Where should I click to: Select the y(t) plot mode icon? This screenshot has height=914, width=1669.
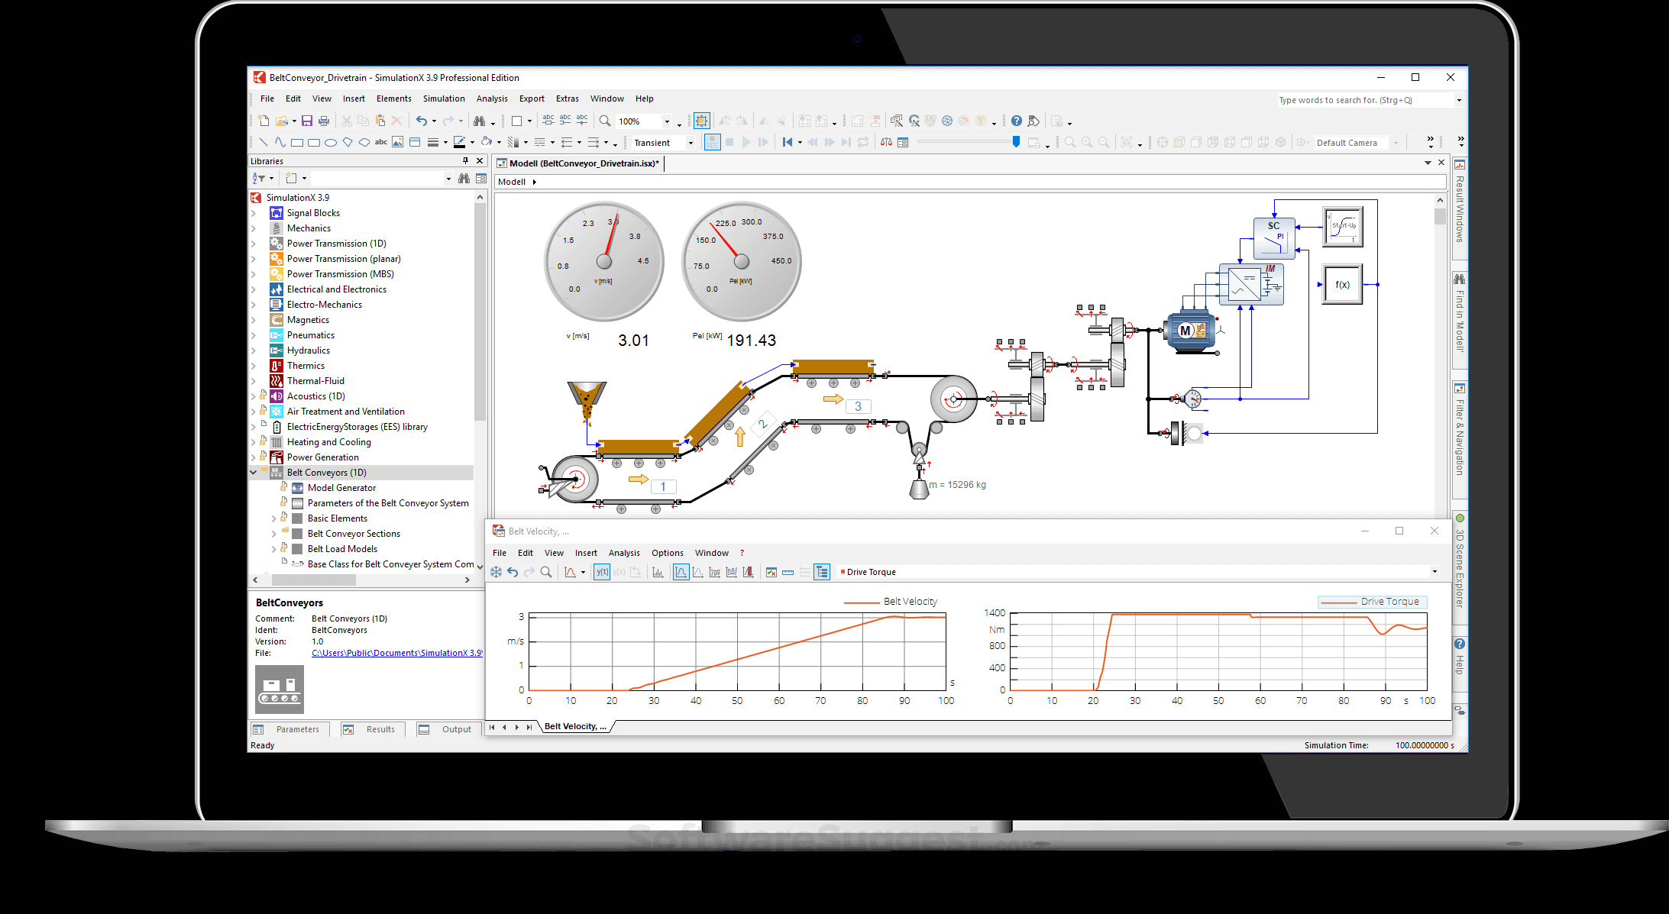pyautogui.click(x=602, y=572)
